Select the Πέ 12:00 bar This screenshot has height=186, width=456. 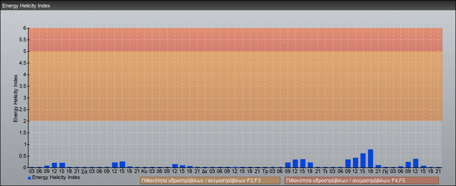tap(415, 163)
